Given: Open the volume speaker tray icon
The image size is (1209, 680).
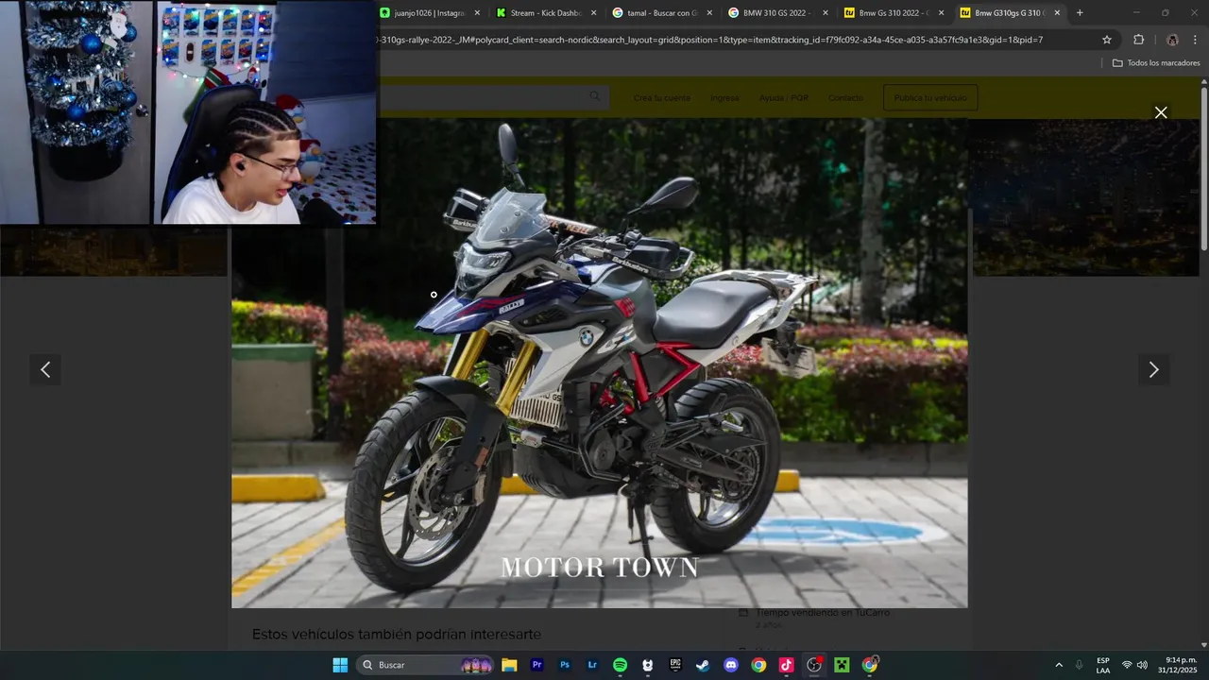Looking at the screenshot, I should (1142, 665).
